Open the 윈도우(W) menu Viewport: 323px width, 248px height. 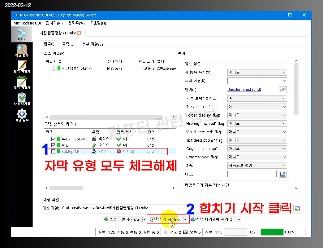click(76, 23)
